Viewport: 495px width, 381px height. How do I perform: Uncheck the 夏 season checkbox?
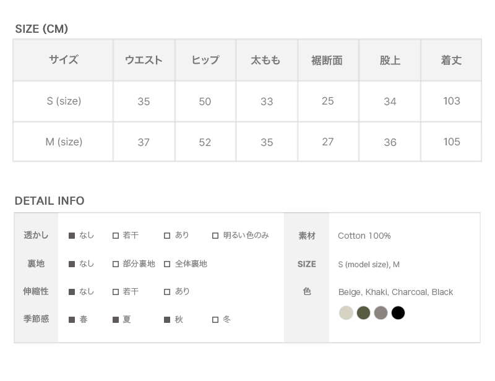click(x=116, y=320)
